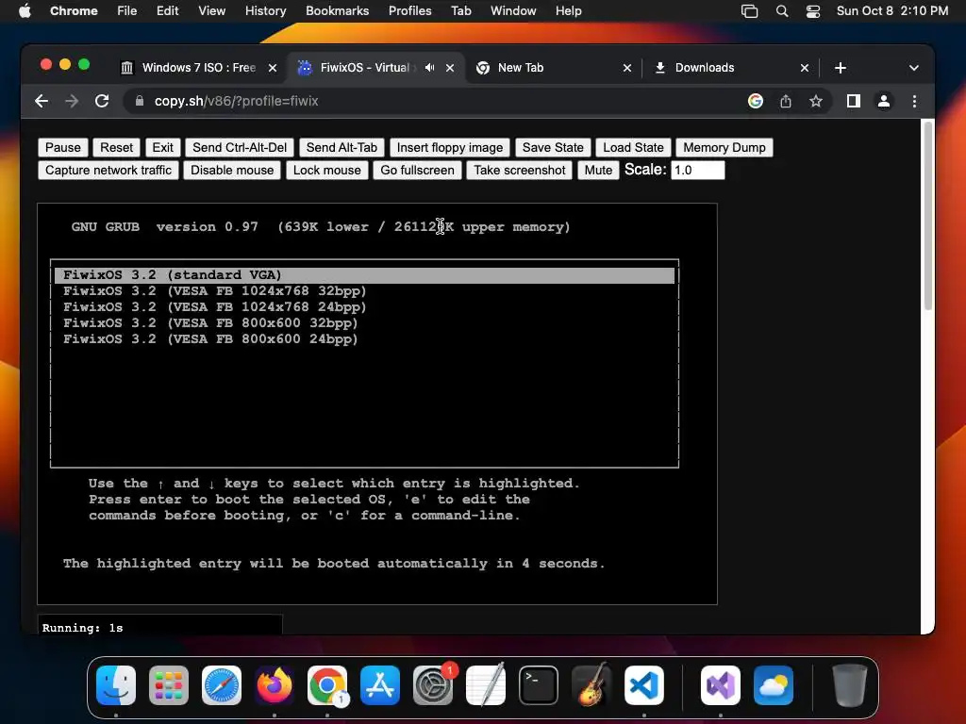
Task: Open Chrome three-dot menu
Action: click(x=914, y=101)
